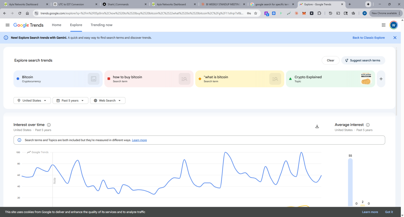Screen dimensions: 404x217
Task: Click the address bar URL field
Action: tap(142, 13)
